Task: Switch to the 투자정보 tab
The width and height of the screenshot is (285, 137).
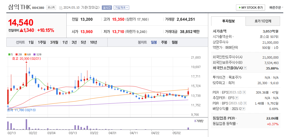Action: pyautogui.click(x=228, y=21)
